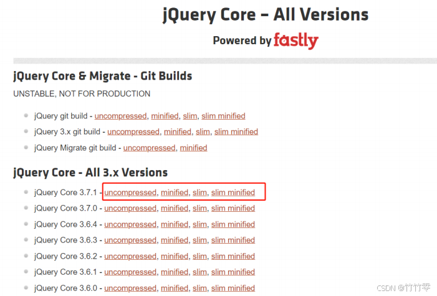Viewport: 437px width, 296px height.
Task: Open jQuery Core 3.7.0 slim link
Action: click(x=199, y=208)
